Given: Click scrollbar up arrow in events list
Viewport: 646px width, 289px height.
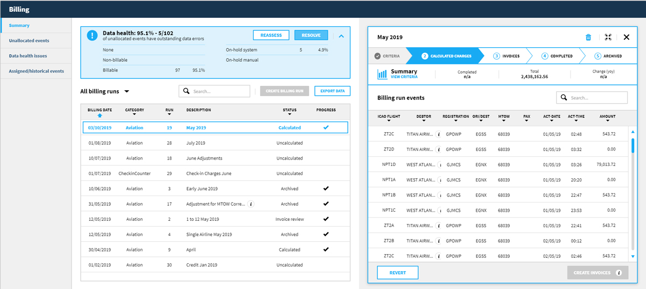Looking at the screenshot, I should [x=633, y=132].
